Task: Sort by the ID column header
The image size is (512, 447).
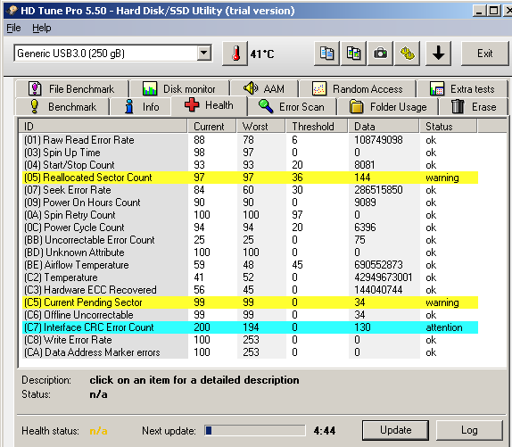Action: [103, 127]
